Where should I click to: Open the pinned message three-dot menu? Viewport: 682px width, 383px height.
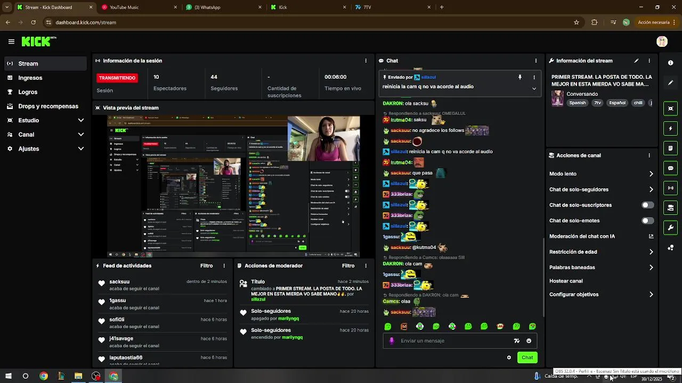[534, 77]
